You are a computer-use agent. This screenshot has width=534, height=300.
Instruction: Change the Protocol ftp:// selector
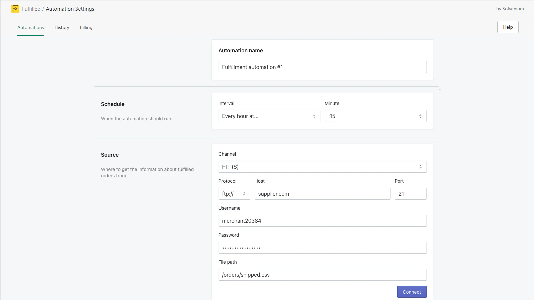click(x=234, y=194)
